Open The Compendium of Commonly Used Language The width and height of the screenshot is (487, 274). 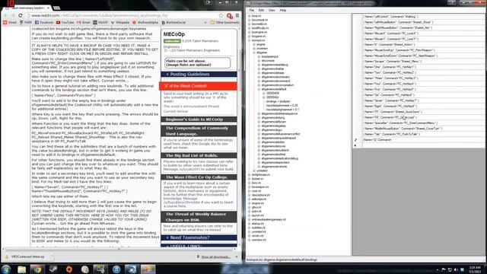199,131
